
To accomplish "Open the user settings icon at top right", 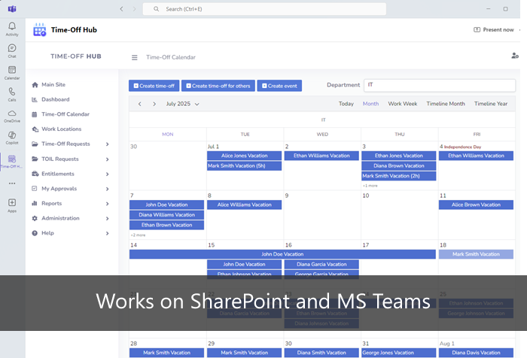I will (514, 56).
